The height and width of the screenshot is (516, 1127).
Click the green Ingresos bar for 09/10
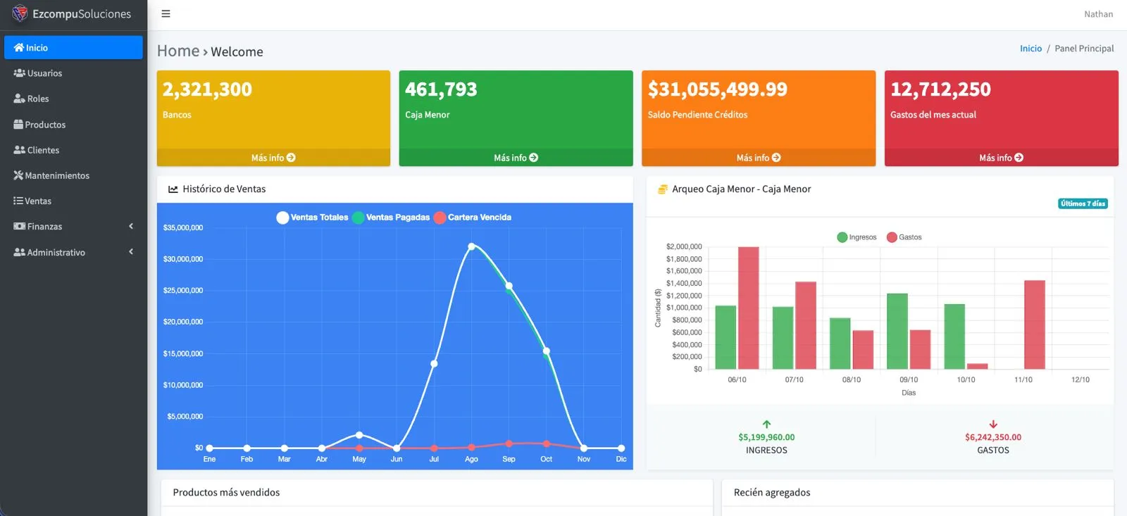[x=897, y=331]
